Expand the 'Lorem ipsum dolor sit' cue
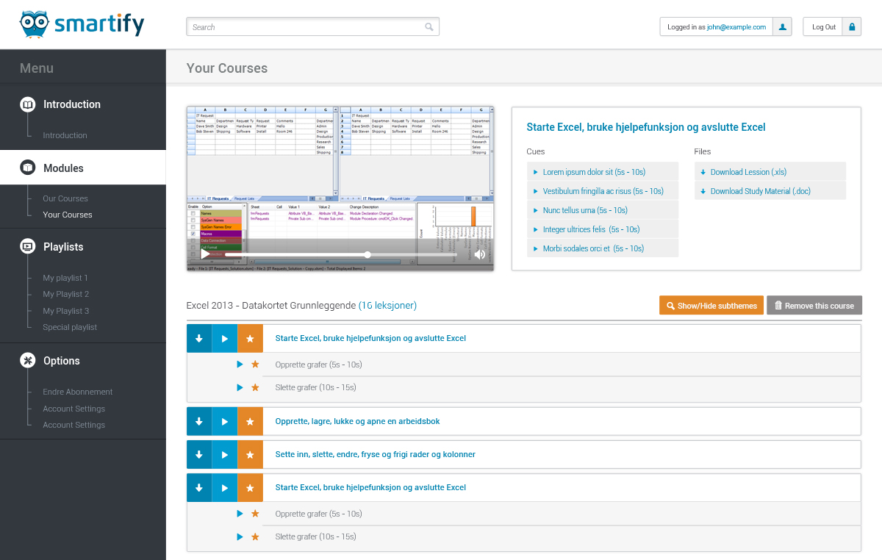This screenshot has width=882, height=560. click(535, 172)
